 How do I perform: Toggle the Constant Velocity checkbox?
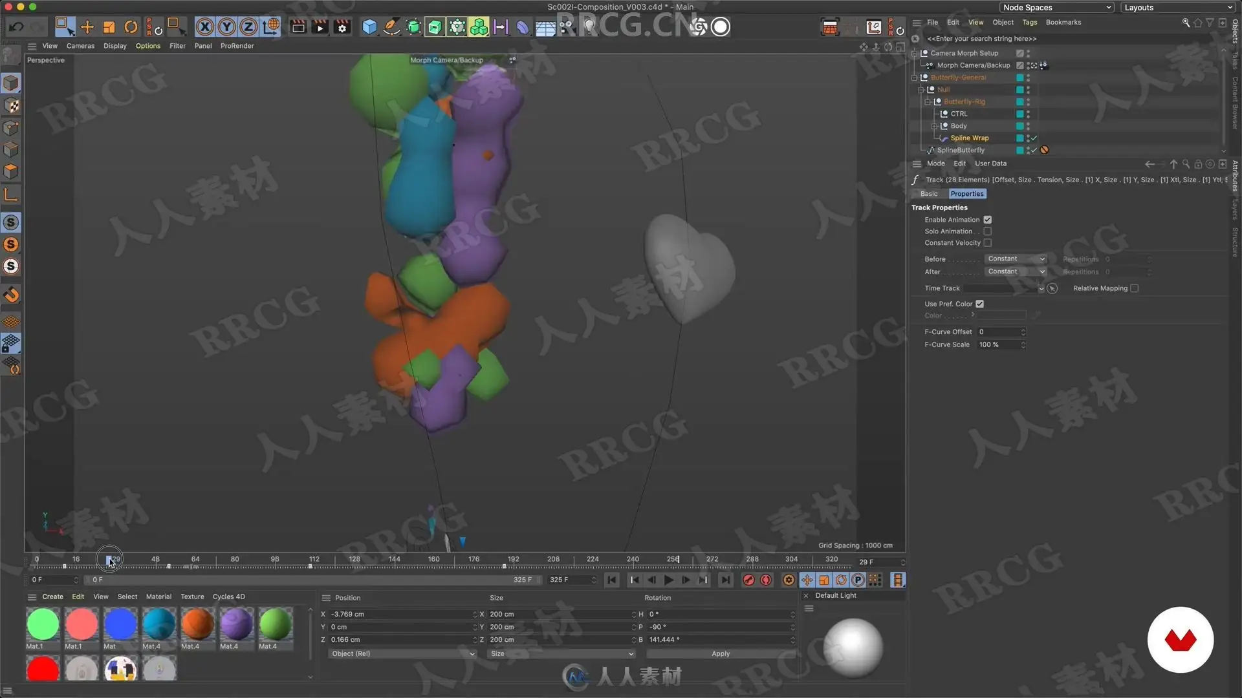click(x=987, y=243)
